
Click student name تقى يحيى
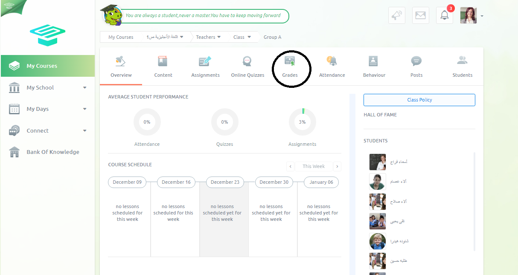[397, 221]
